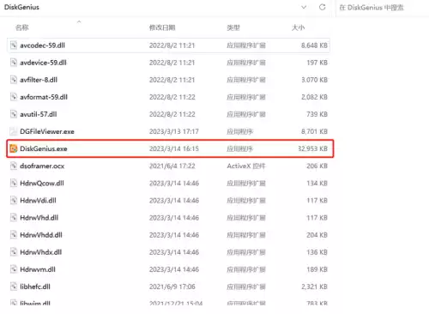Click the HdrwVhd.dll file name
Image resolution: width=429 pixels, height=314 pixels.
tap(39, 218)
